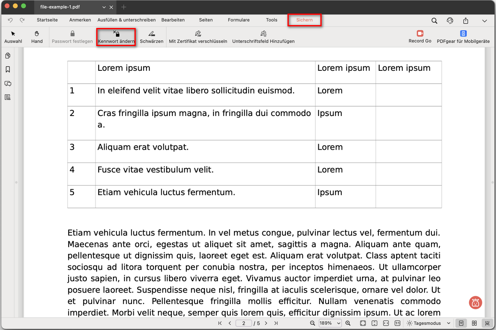
Task: Open the comments sidebar panel
Action: tap(7, 84)
